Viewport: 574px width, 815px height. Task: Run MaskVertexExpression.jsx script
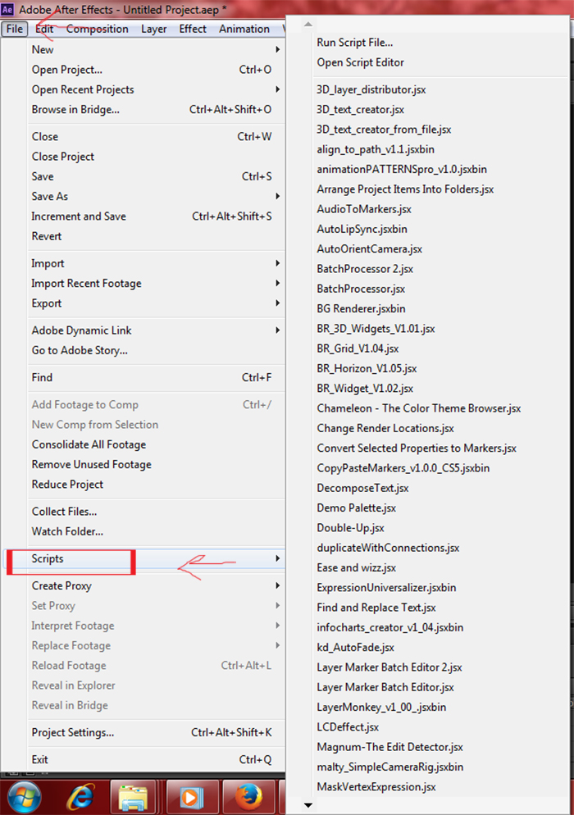376,786
